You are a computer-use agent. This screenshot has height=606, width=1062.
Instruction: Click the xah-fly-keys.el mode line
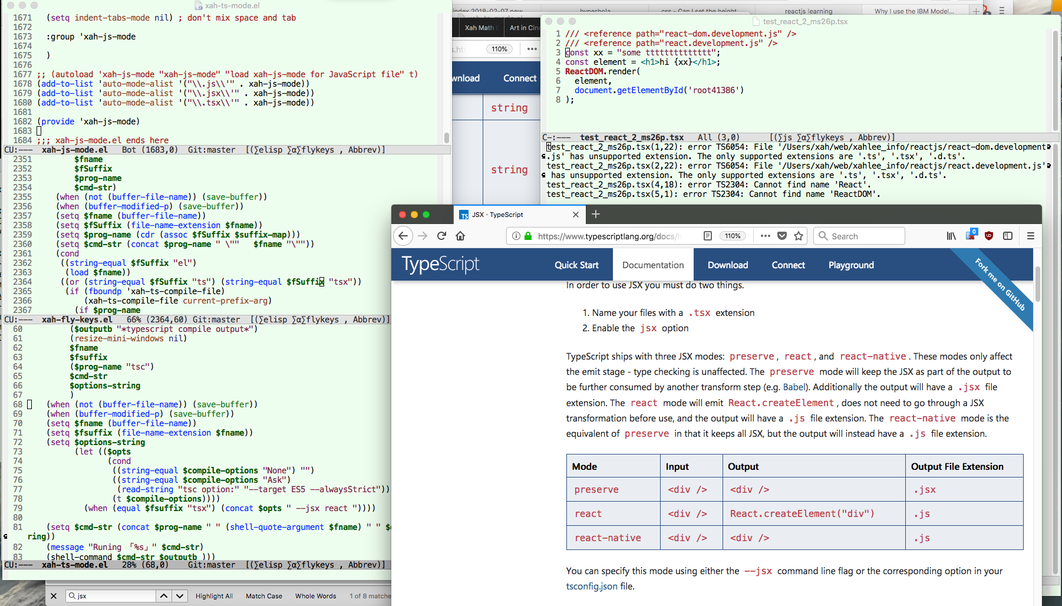[x=197, y=320]
